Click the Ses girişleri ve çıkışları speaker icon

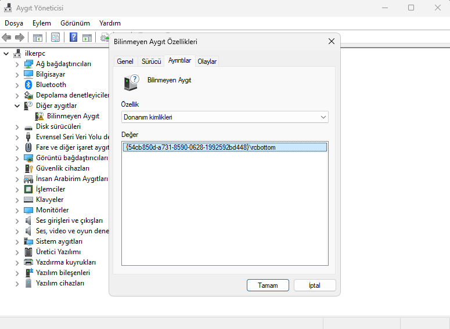(x=28, y=220)
